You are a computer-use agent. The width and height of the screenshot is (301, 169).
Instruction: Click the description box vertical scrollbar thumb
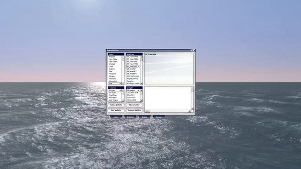(192, 91)
